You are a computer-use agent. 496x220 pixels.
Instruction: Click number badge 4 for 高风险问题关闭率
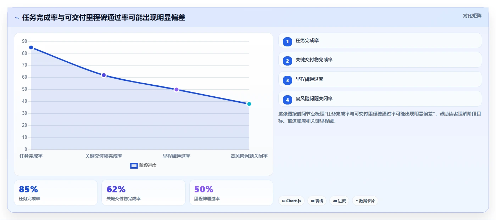point(288,100)
